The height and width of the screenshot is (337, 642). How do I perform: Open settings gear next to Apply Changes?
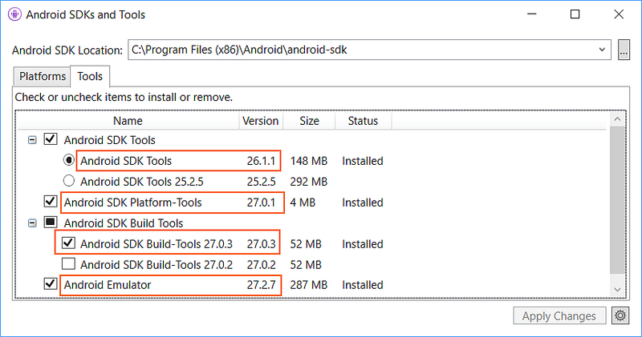click(620, 315)
